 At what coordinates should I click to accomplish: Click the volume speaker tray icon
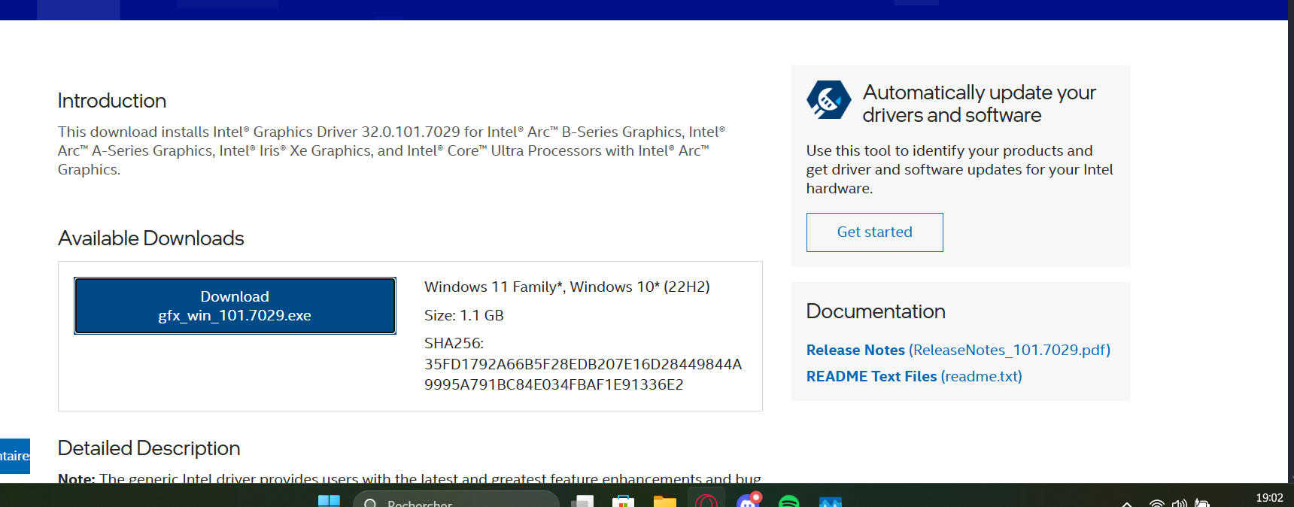coord(1179,502)
